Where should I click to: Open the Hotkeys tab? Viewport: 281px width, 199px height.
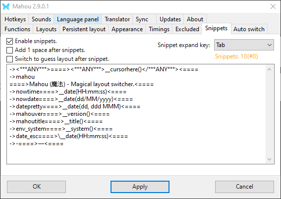tap(15, 19)
